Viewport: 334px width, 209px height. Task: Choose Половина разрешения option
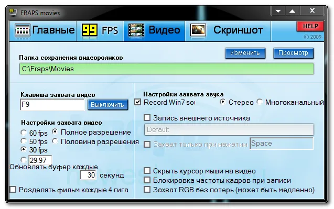click(x=55, y=141)
